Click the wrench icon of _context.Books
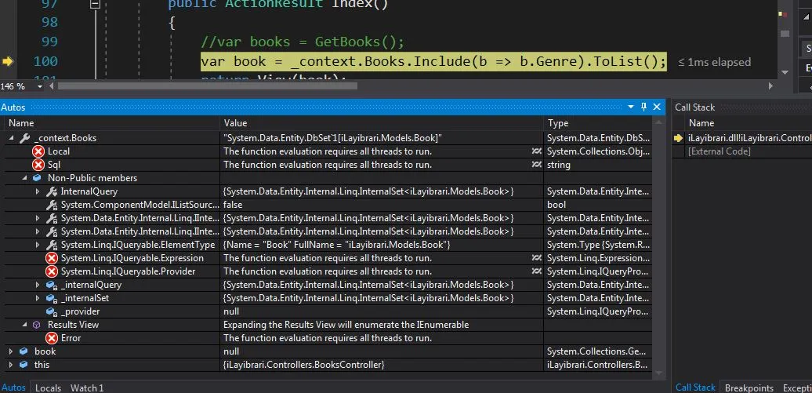The height and width of the screenshot is (393, 812). coord(24,138)
